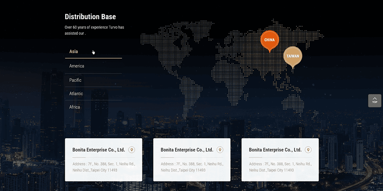Click the orange China map pin
Screen dimensions: 383x191
[269, 40]
